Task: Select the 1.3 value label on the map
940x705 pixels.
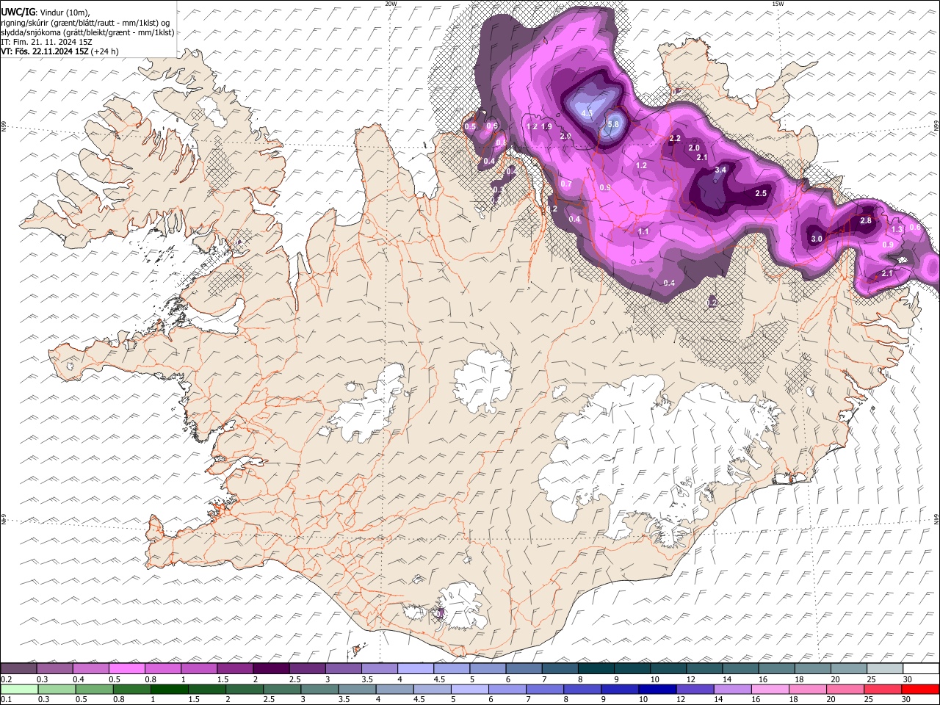Action: 897,230
